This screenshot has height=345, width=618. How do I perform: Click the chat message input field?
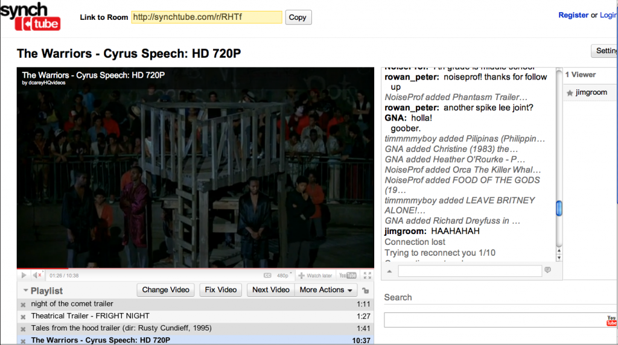click(x=470, y=271)
